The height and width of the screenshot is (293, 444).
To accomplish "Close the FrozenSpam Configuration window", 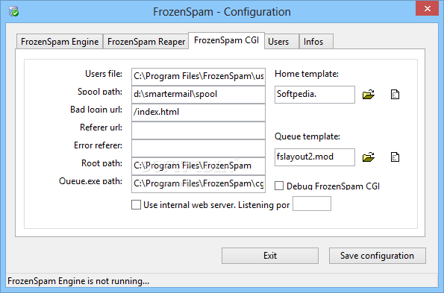I will coord(428,8).
